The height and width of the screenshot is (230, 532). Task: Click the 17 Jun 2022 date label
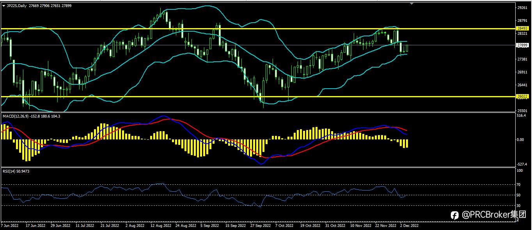pos(35,225)
